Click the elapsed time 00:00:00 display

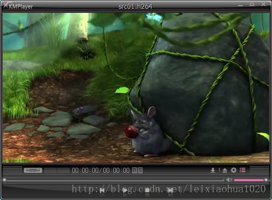tap(85, 170)
